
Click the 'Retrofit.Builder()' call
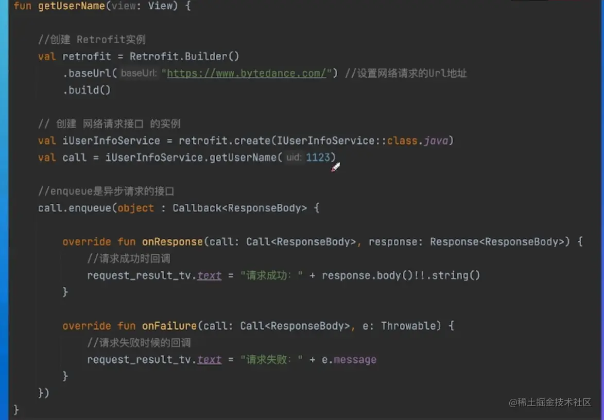click(184, 57)
